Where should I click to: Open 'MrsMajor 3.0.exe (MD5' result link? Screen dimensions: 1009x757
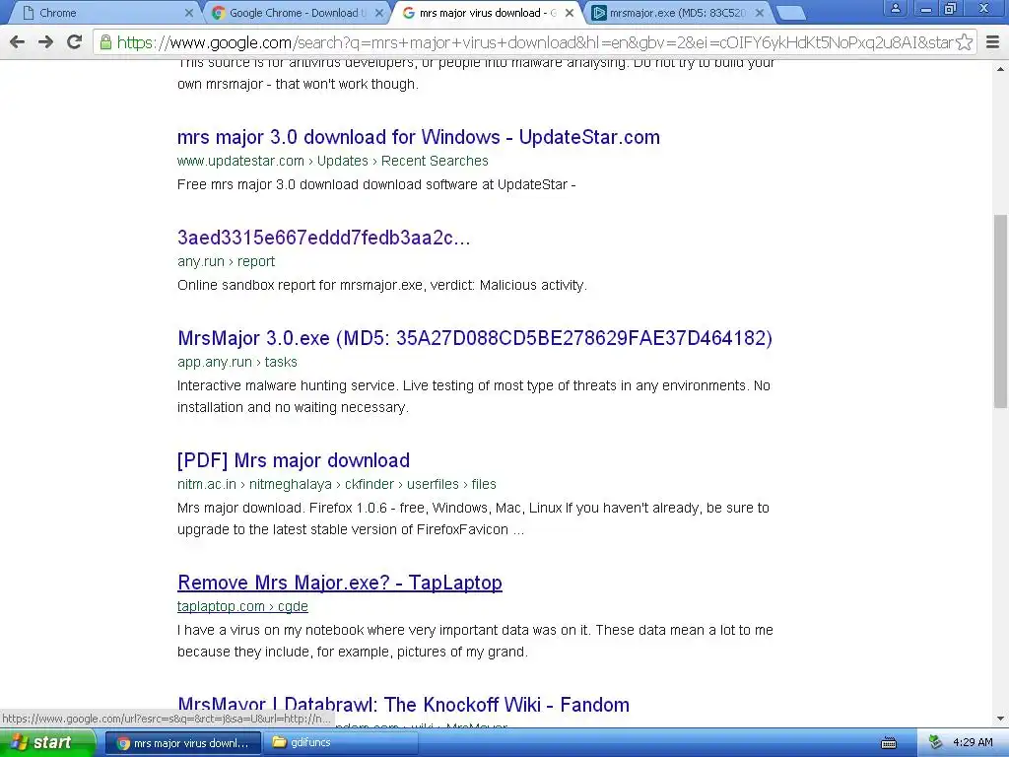475,338
